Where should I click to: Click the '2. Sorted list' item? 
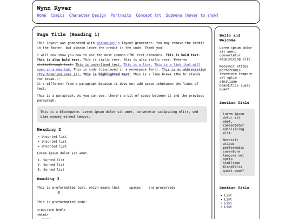pyautogui.click(x=51, y=165)
